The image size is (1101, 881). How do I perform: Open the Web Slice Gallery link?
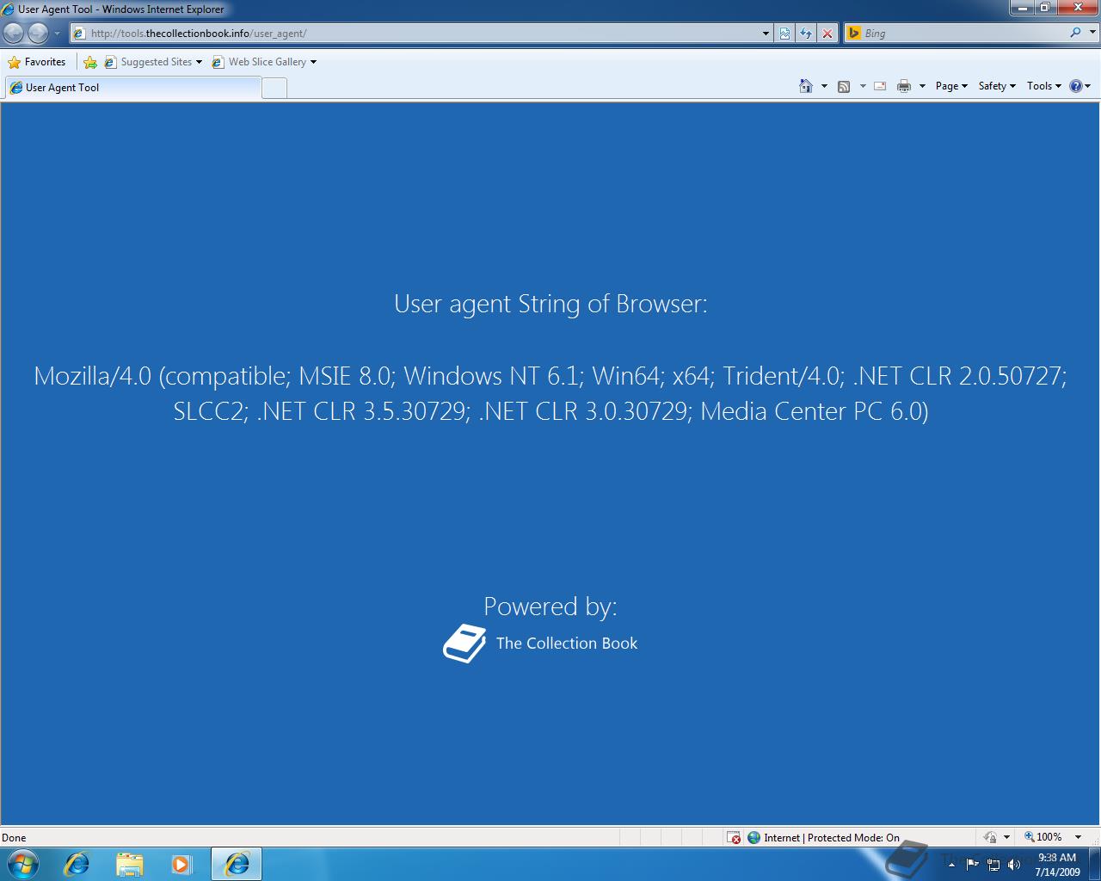(264, 62)
